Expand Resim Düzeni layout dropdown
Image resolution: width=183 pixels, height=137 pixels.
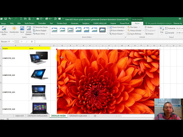click(x=124, y=34)
